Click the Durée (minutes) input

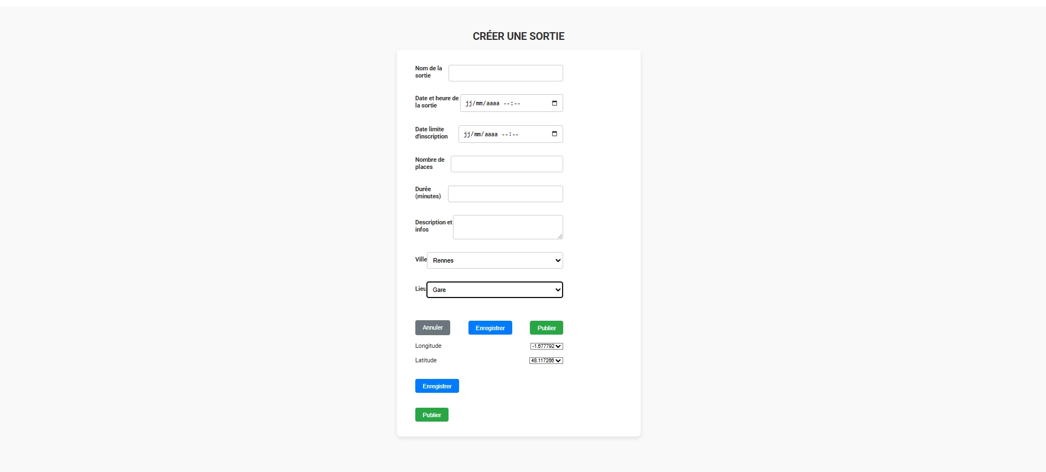(x=505, y=194)
